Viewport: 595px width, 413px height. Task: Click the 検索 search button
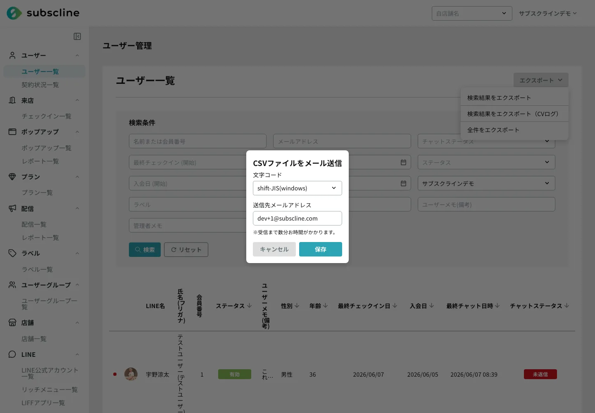145,249
